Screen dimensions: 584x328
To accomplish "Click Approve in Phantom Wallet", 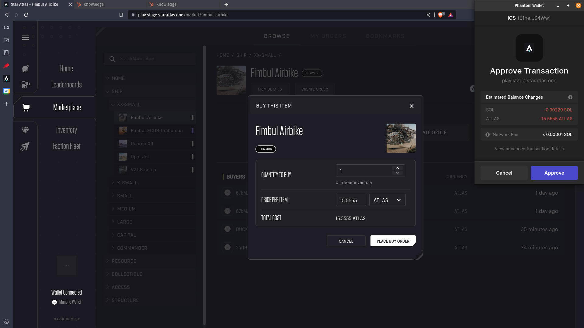I will (554, 173).
